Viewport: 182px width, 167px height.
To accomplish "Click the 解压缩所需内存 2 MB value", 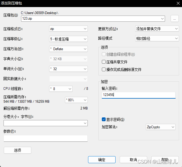I will pyautogui.click(x=84, y=108).
